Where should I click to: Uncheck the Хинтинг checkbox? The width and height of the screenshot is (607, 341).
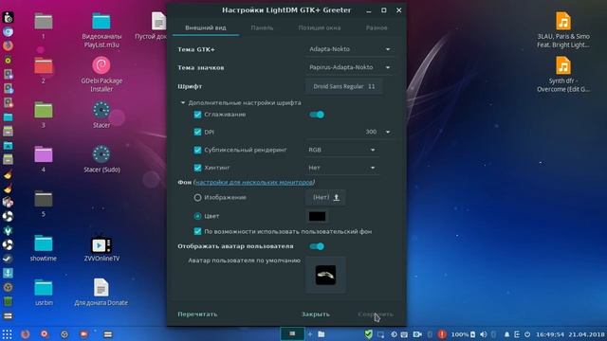[x=197, y=168]
